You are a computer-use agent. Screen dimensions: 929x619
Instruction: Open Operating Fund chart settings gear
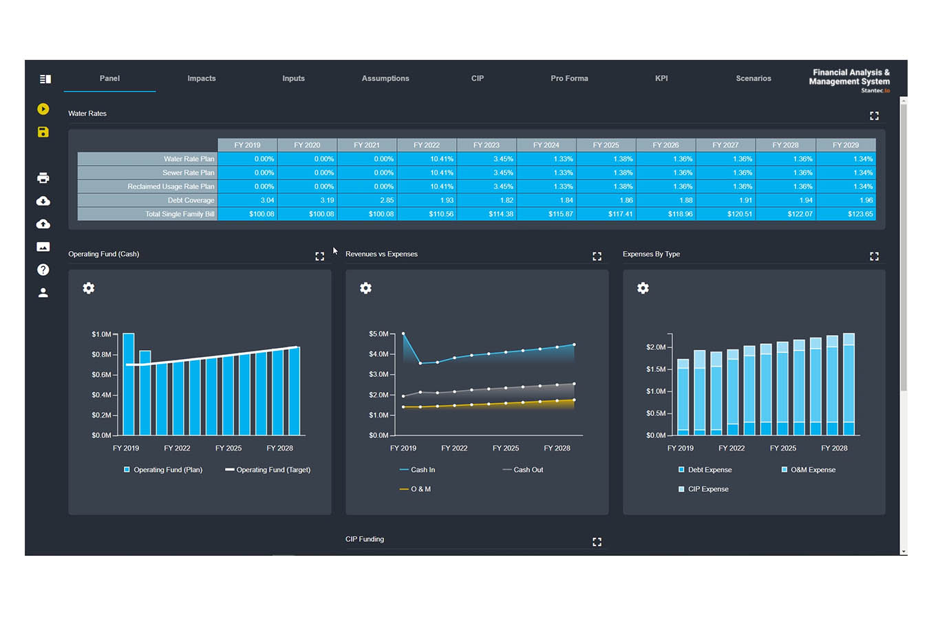(89, 288)
